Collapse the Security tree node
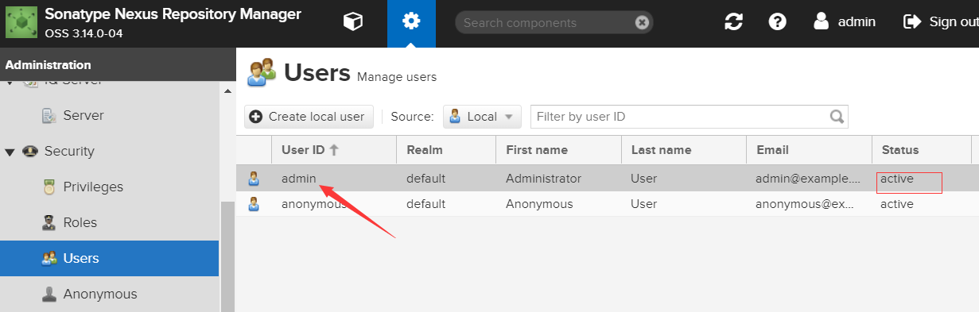979x312 pixels. (x=10, y=152)
